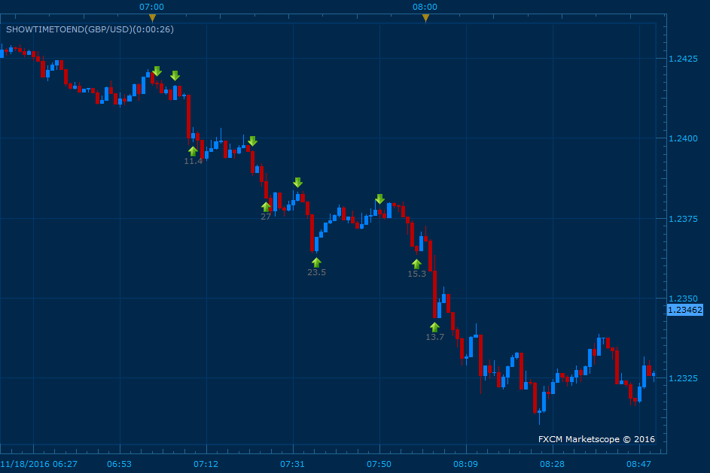Click the 06:53 time axis label
The height and width of the screenshot is (473, 710).
[119, 464]
